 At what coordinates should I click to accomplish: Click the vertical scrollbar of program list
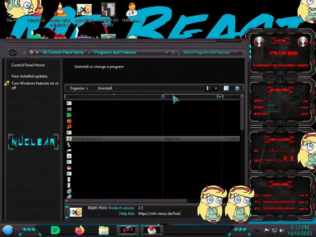pyautogui.click(x=242, y=114)
